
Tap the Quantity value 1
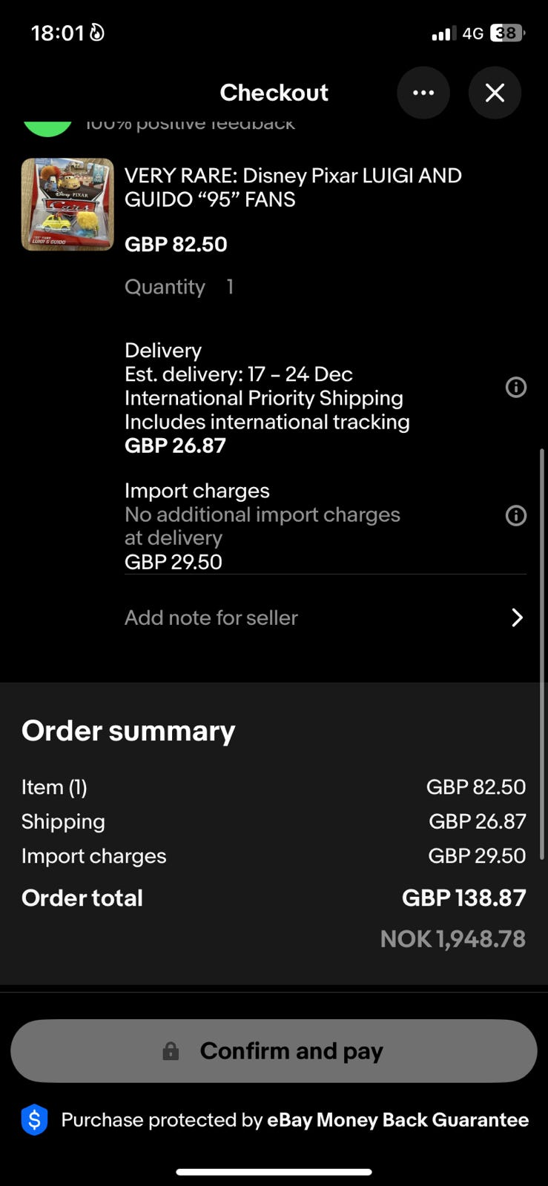230,287
